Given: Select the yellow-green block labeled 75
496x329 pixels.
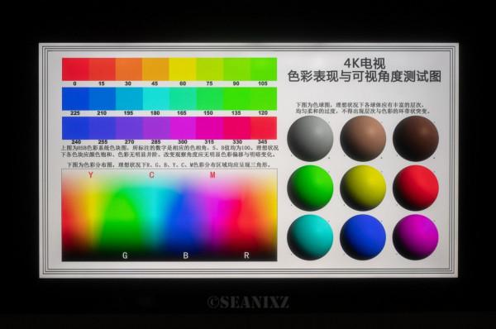Looking at the screenshot, I should [209, 69].
